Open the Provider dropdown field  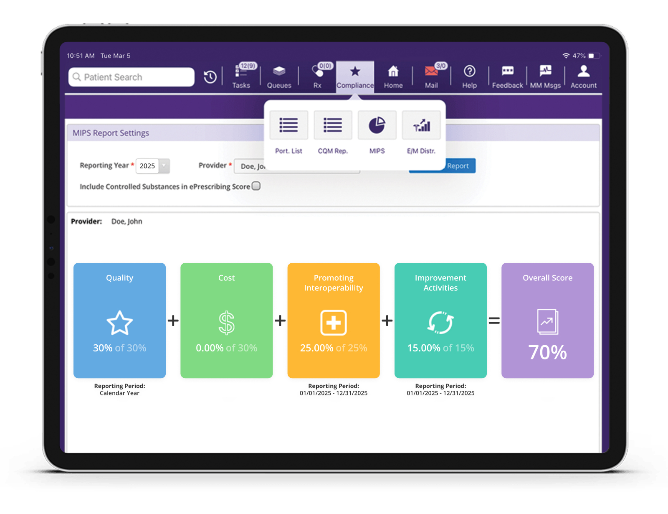point(297,166)
